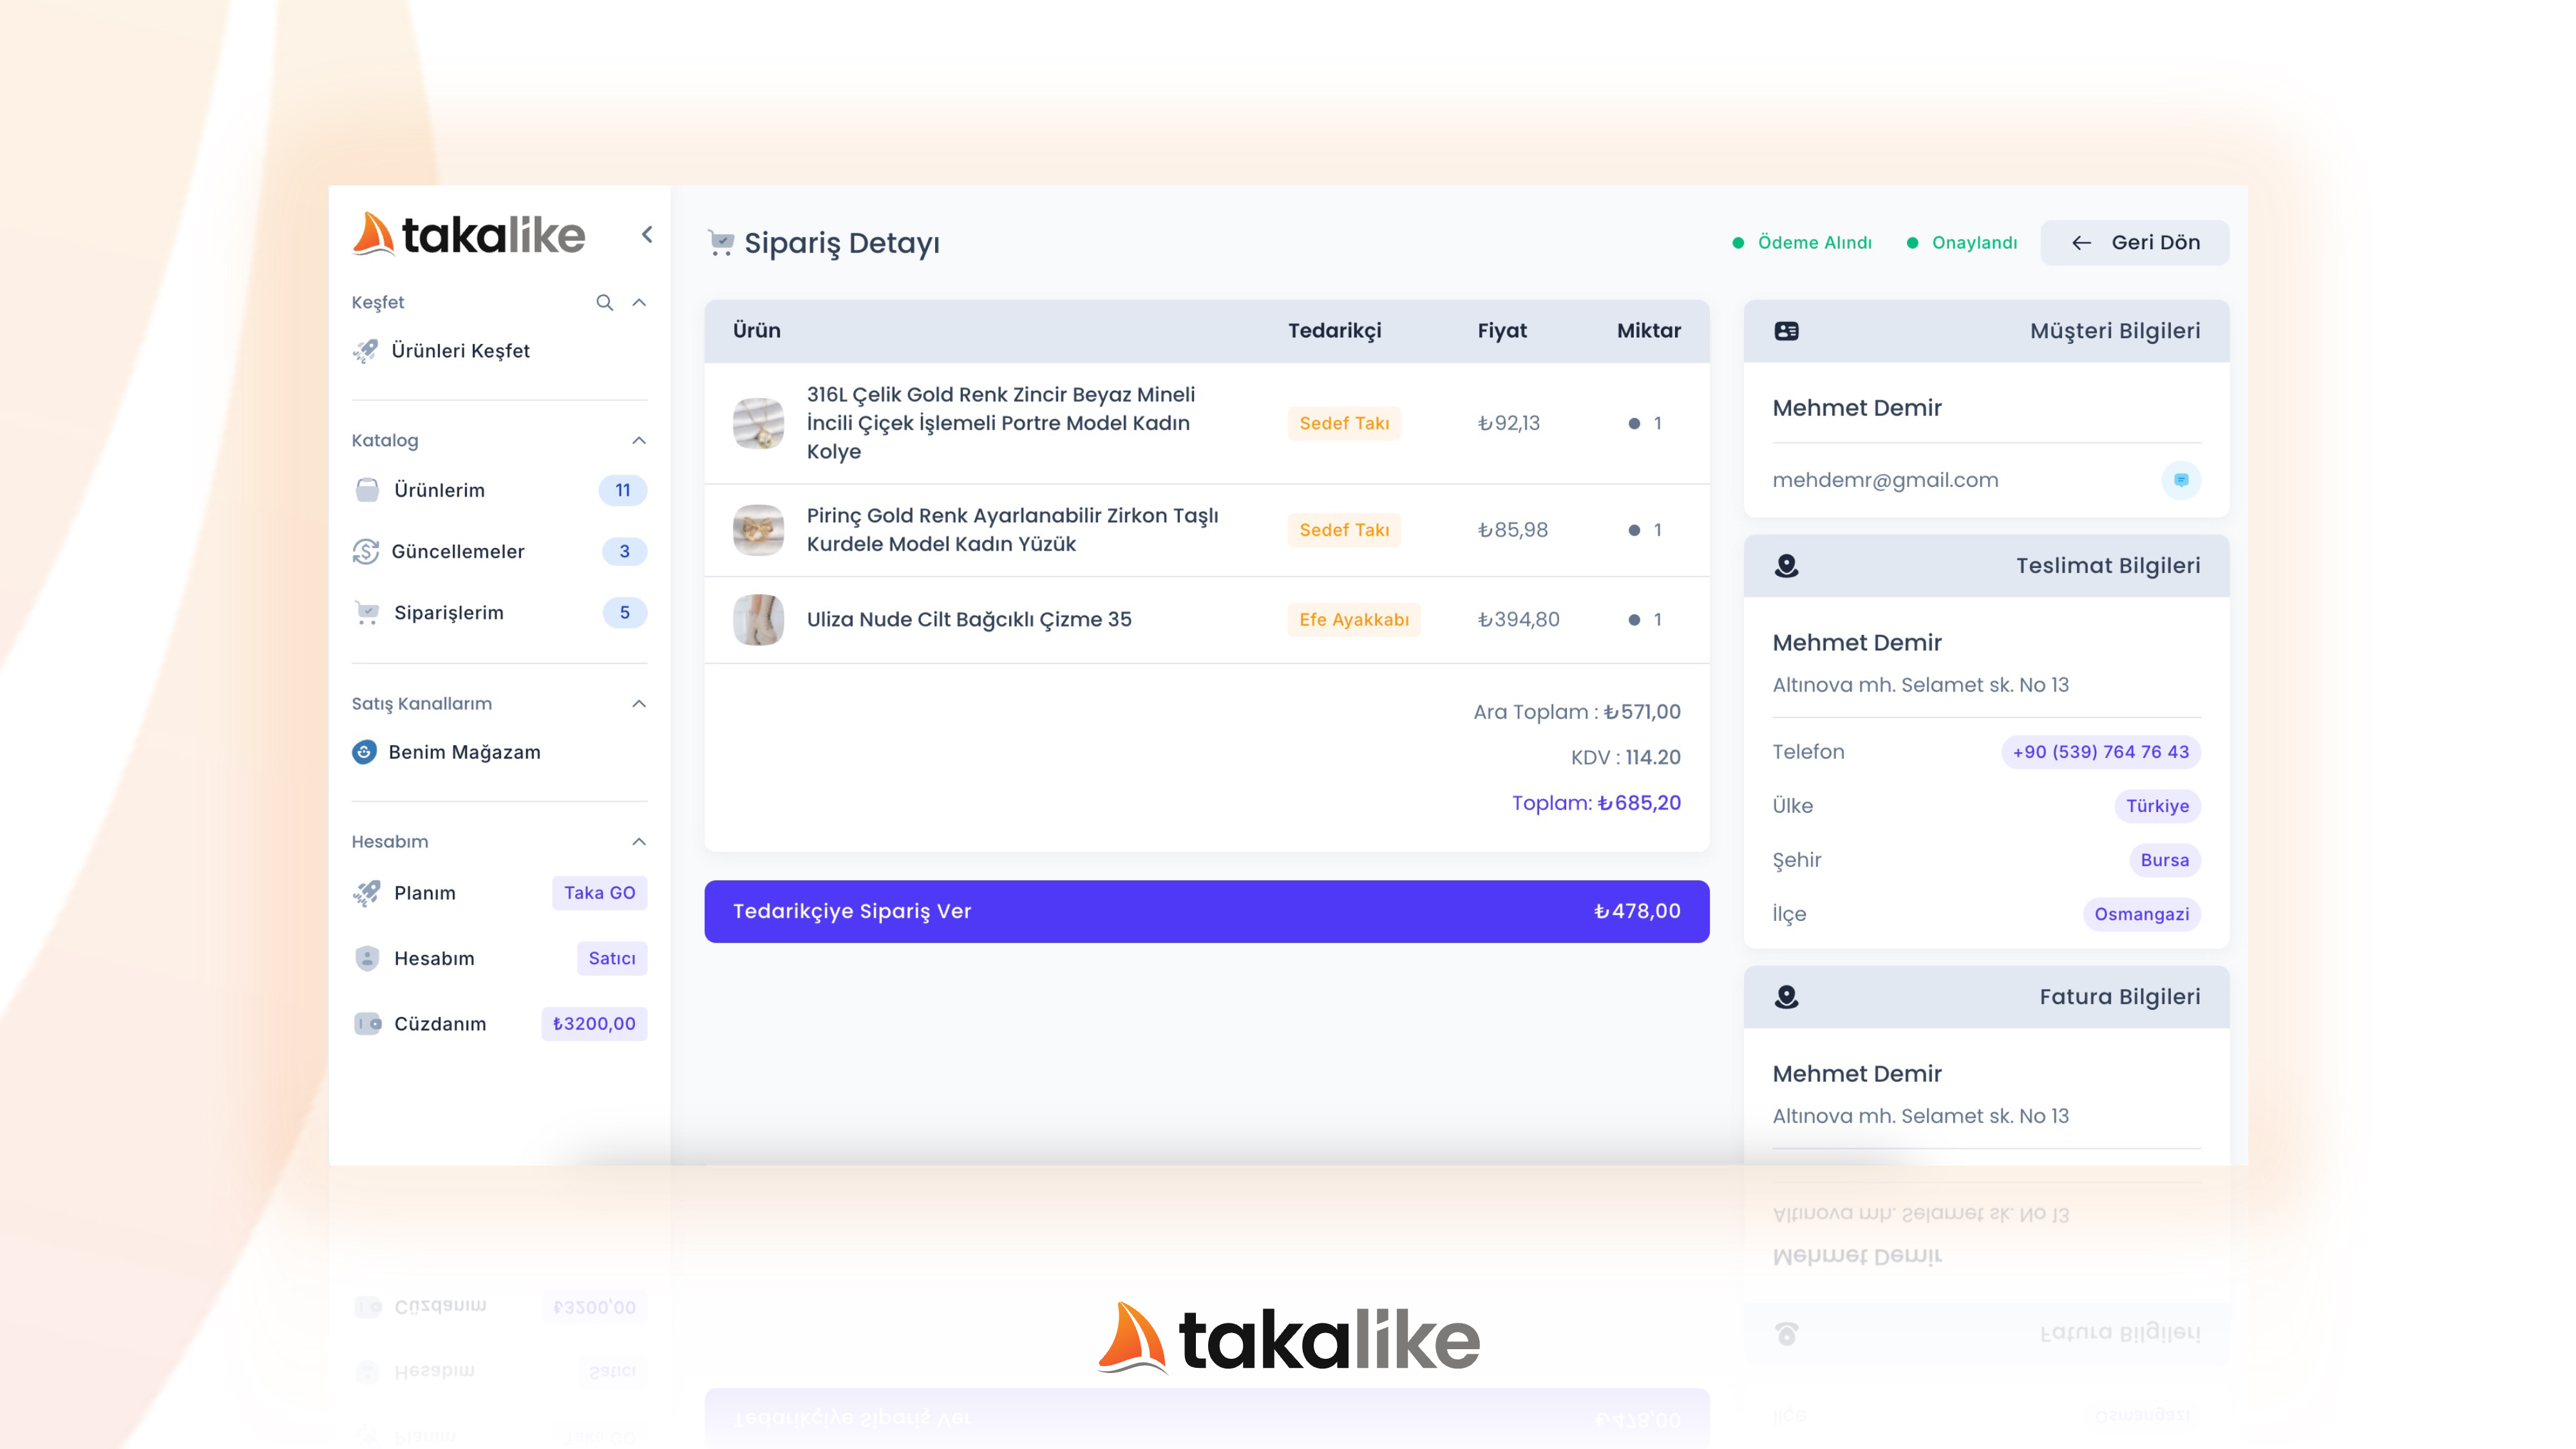Collapse the Satış Kanallarım section
The width and height of the screenshot is (2576, 1449).
point(640,704)
